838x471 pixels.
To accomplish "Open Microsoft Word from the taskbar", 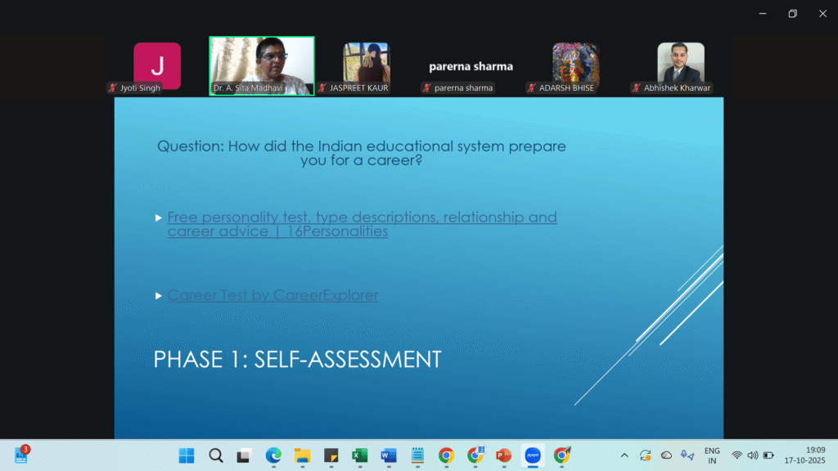I will coord(388,455).
